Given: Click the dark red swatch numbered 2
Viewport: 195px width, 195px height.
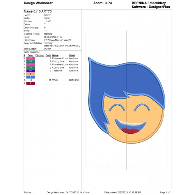Looking at the screenshot, I should click(x=30, y=83).
